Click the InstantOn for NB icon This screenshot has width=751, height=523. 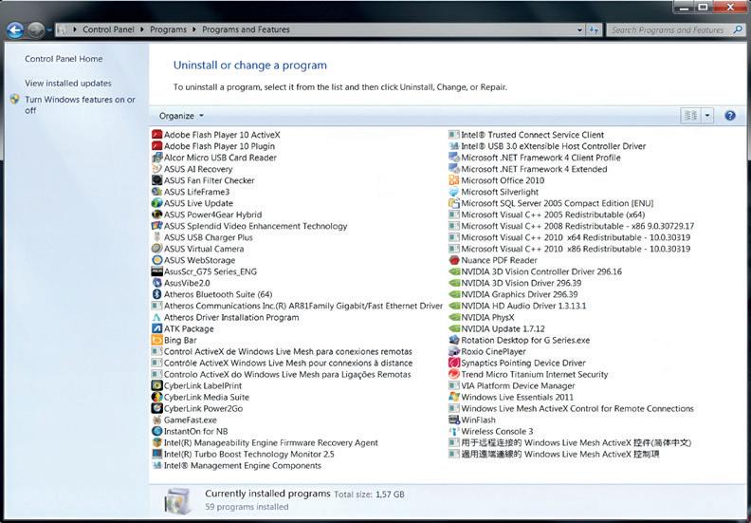[156, 432]
